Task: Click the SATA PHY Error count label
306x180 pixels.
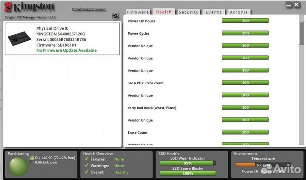Action: pos(146,83)
